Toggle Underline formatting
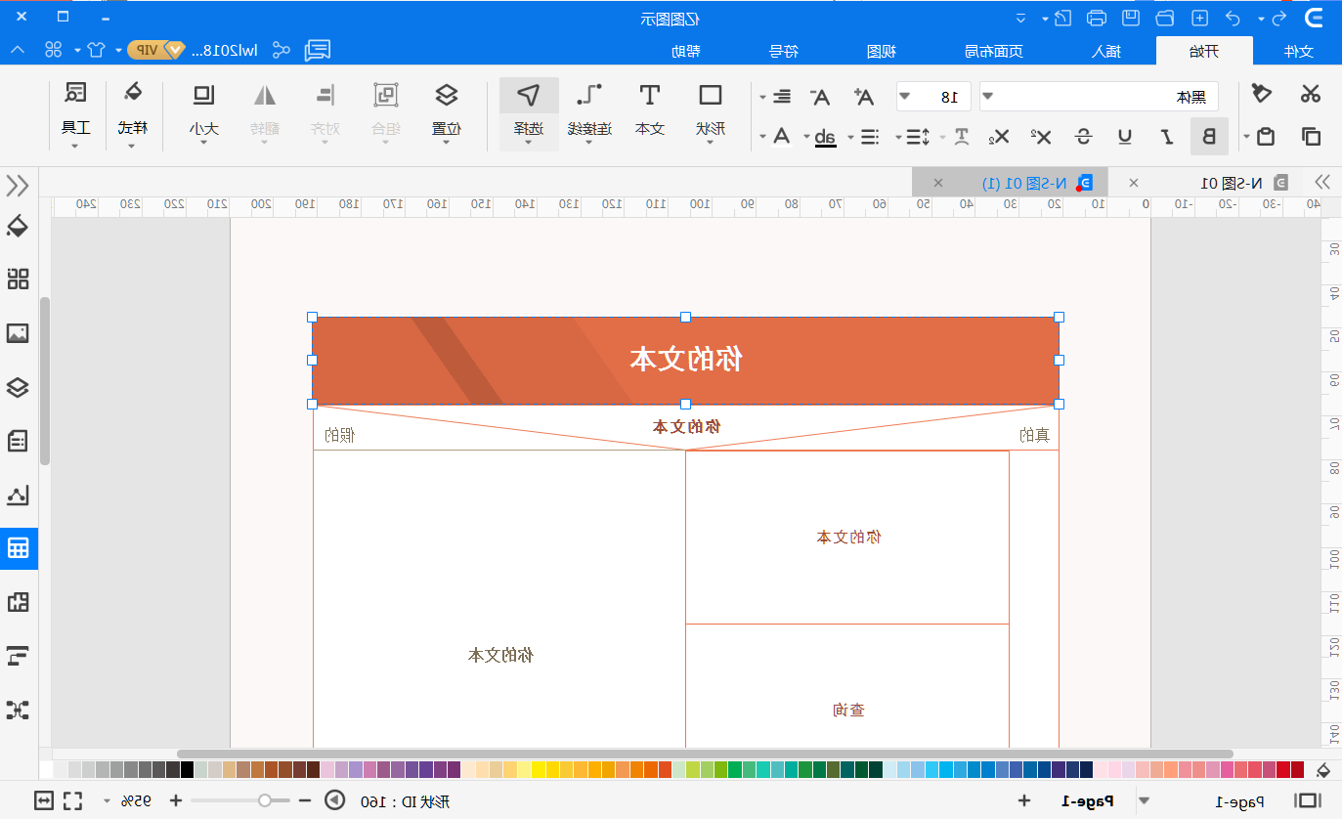Screen dimensions: 1342x819 (1125, 136)
